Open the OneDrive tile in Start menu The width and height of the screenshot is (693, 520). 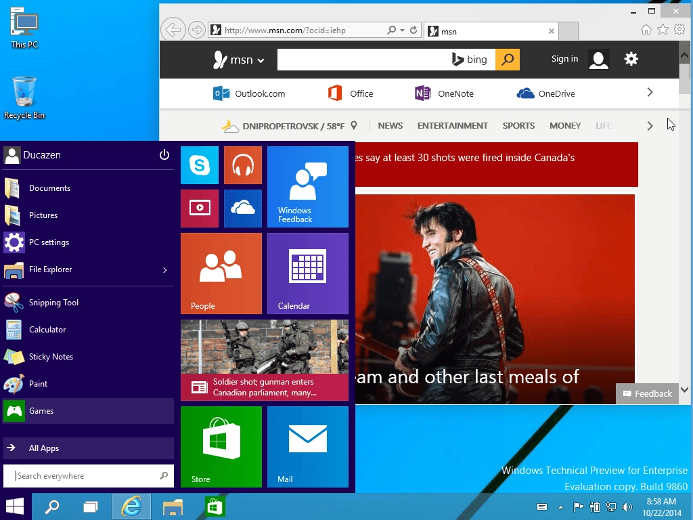click(243, 209)
